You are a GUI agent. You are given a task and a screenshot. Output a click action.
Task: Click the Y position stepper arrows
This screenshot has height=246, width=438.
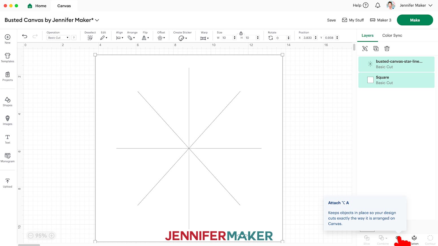(337, 38)
